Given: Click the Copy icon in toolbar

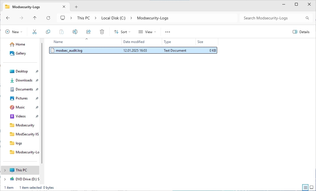Looking at the screenshot, I should 48,32.
